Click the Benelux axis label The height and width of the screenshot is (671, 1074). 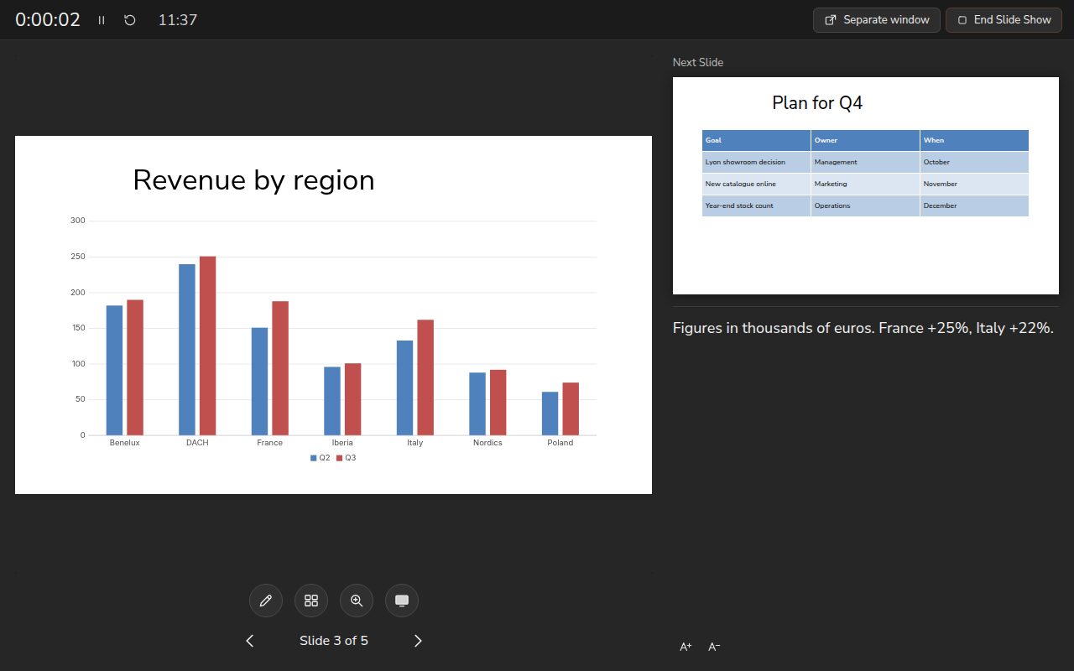coord(125,443)
